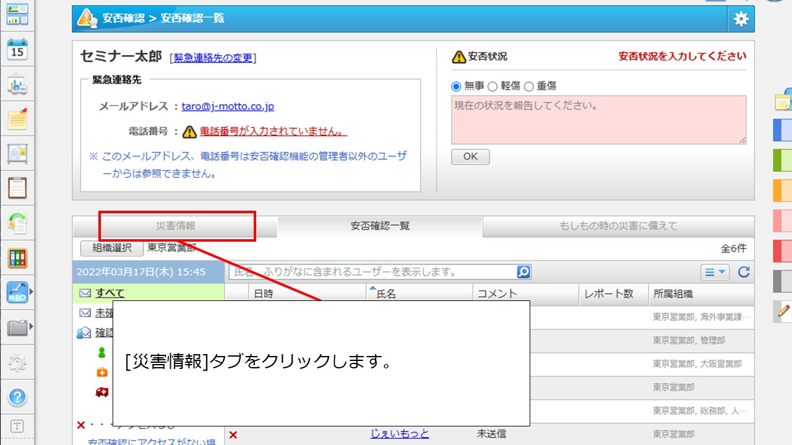Screen dimensions: 792x445
Task: Open the list view options dropdown
Action: point(715,272)
